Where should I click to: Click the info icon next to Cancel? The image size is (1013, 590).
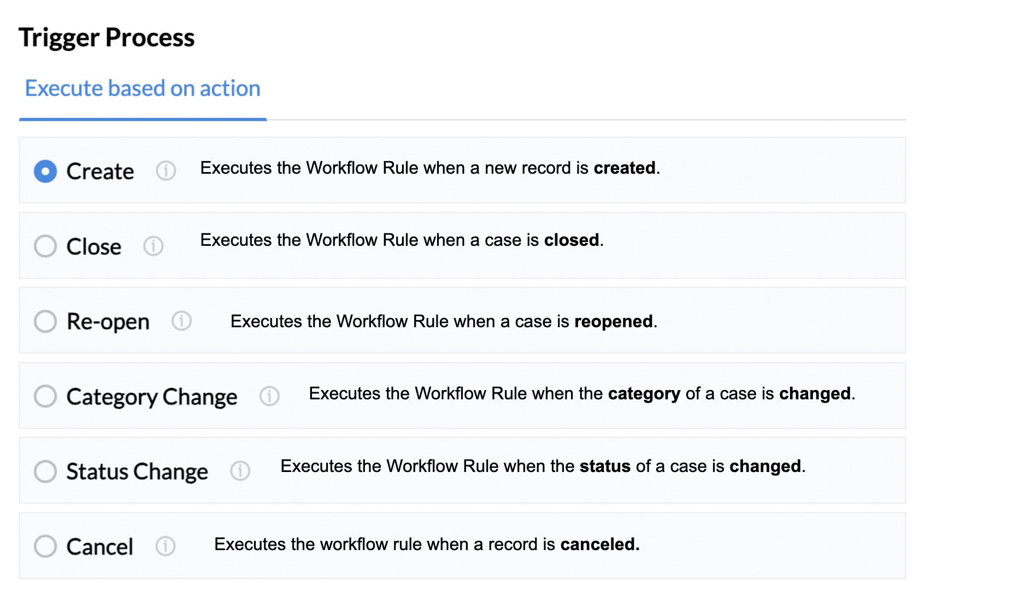(165, 545)
